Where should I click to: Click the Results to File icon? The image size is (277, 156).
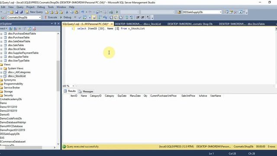[x=121, y=17]
